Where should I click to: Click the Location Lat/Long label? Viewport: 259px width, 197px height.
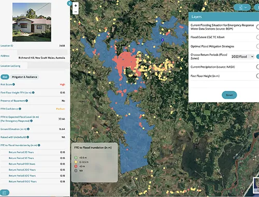[10, 66]
